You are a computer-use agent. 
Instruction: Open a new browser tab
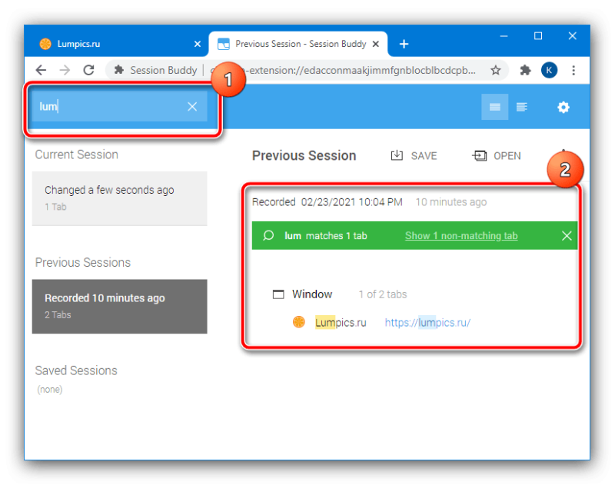tap(404, 44)
